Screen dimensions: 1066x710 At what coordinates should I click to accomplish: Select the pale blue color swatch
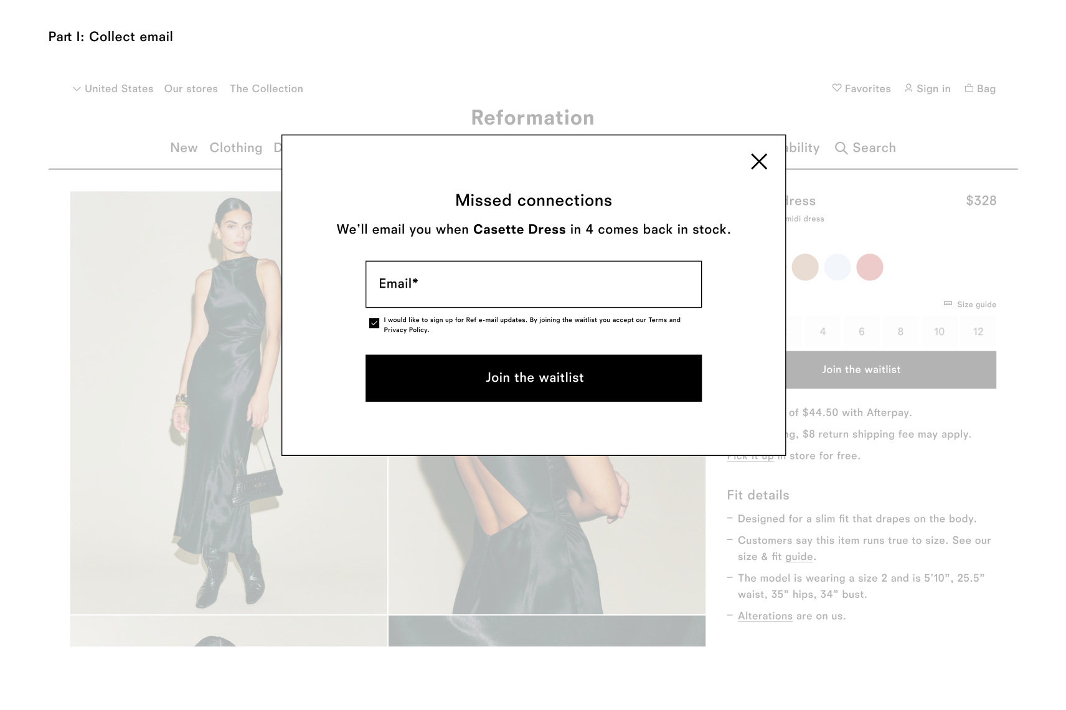click(837, 267)
